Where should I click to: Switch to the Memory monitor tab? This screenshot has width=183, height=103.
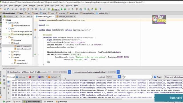click(22, 77)
